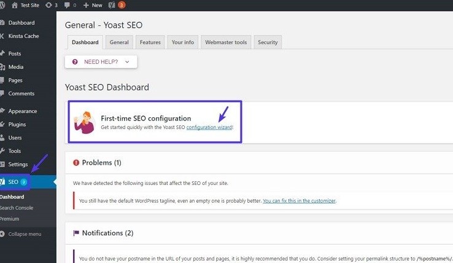
Task: Click the 'First-time SEO configuration' heading
Action: point(146,118)
